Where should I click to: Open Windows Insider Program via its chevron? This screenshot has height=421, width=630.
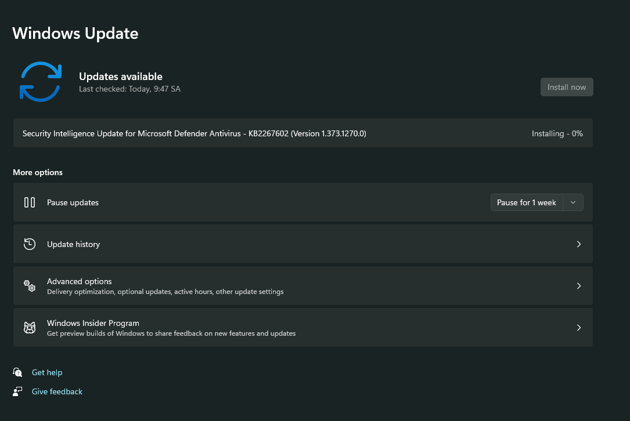(x=579, y=328)
